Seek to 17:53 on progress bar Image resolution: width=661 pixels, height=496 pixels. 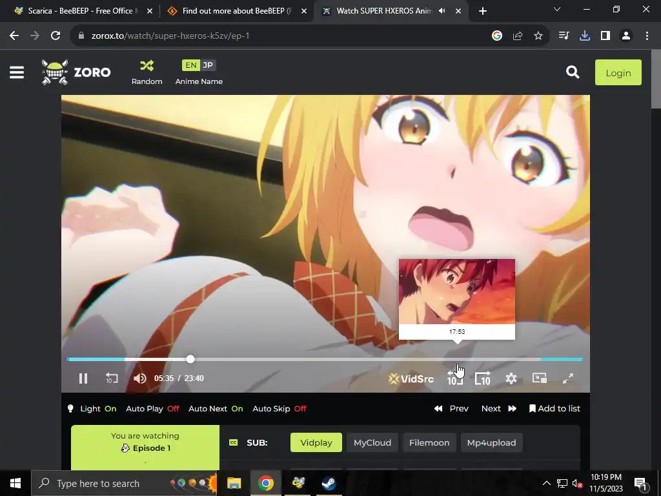pos(457,359)
